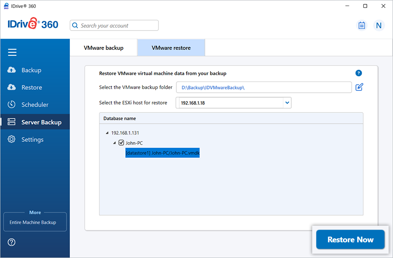Collapse the 192.168.1.131 tree node
The image size is (393, 258).
(x=107, y=133)
